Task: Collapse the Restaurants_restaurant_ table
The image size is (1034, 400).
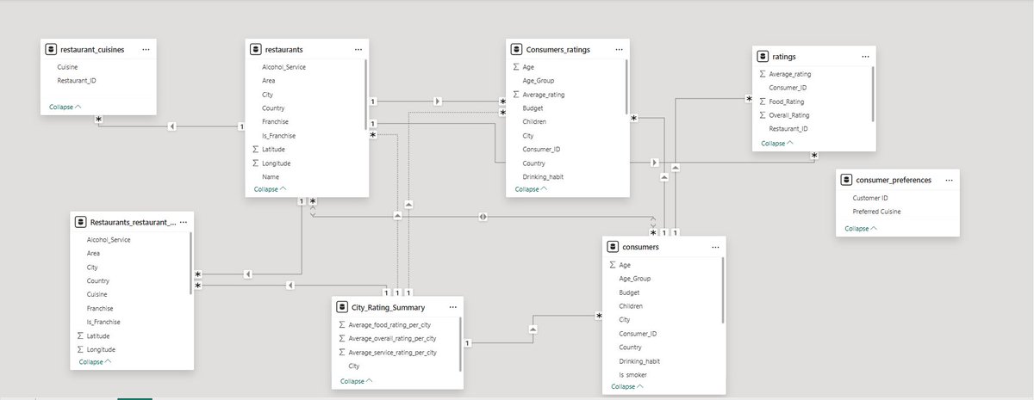Action: coord(96,362)
